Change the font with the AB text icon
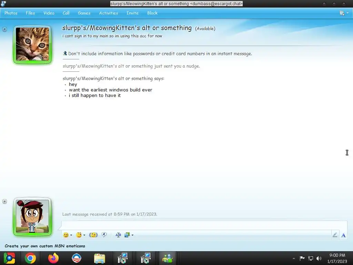The image size is (353, 265). 118,235
